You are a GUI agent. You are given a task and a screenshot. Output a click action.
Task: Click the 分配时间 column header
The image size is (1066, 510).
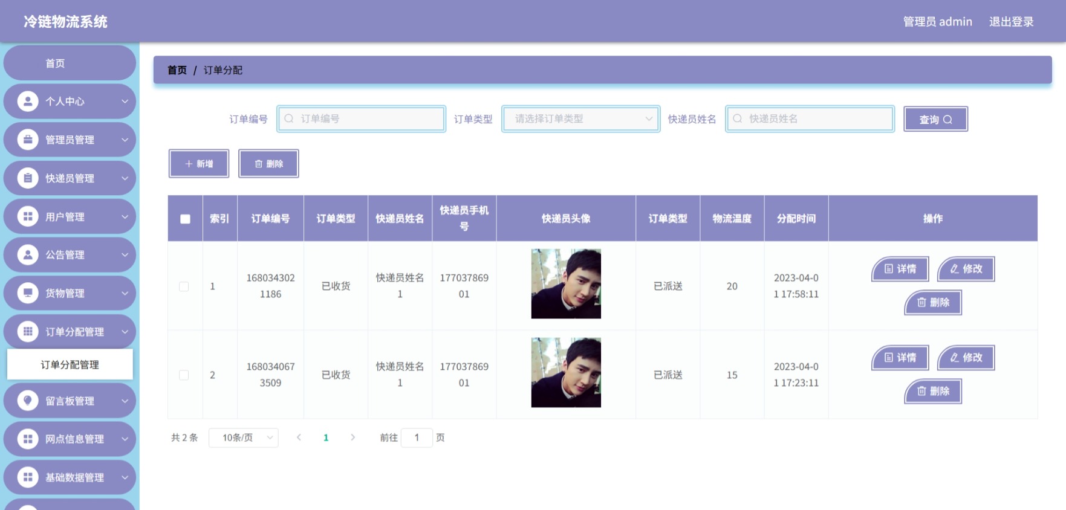click(796, 219)
